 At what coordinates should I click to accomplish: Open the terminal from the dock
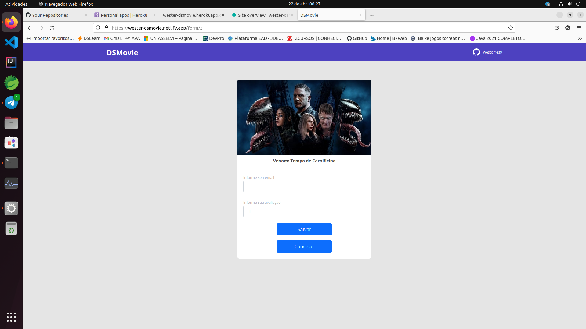(11, 163)
